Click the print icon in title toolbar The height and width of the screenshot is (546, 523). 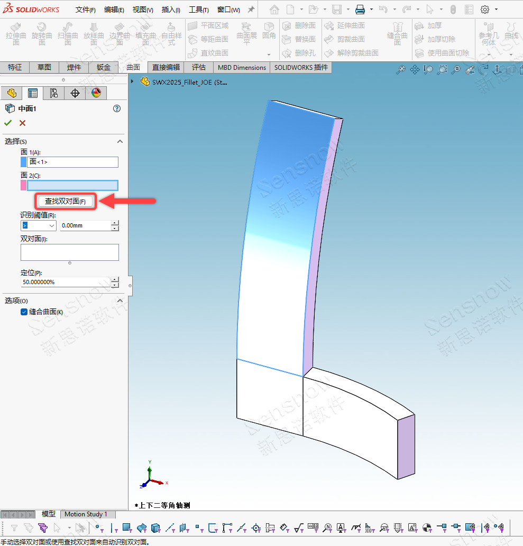[x=360, y=10]
